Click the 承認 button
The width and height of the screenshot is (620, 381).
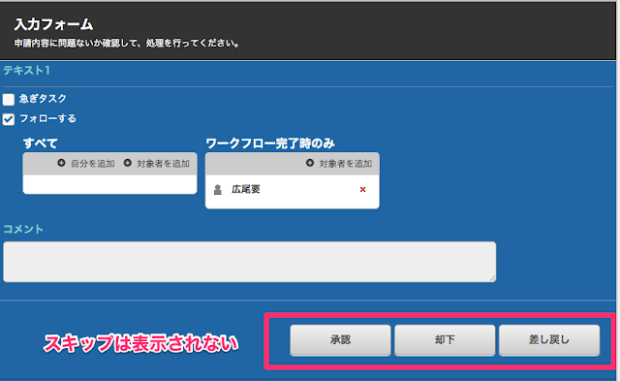coord(340,340)
